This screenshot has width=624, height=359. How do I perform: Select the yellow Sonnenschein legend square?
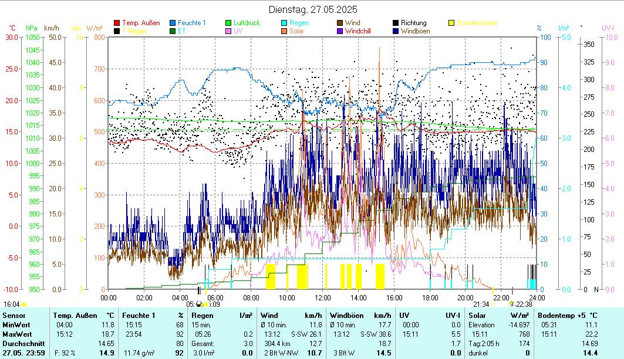[452, 23]
